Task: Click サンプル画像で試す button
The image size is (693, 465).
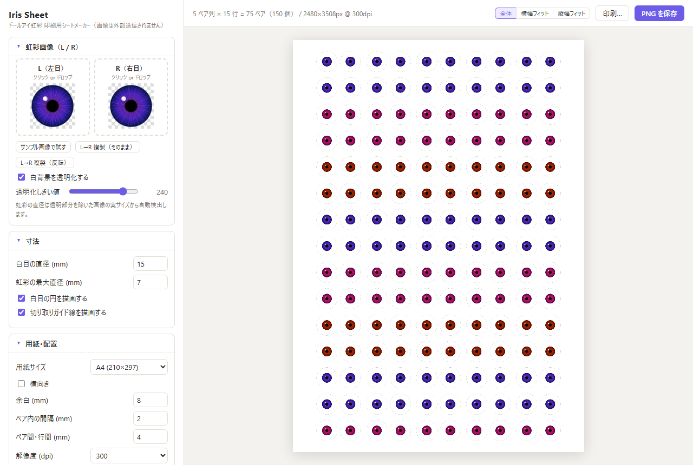Action: click(x=43, y=147)
